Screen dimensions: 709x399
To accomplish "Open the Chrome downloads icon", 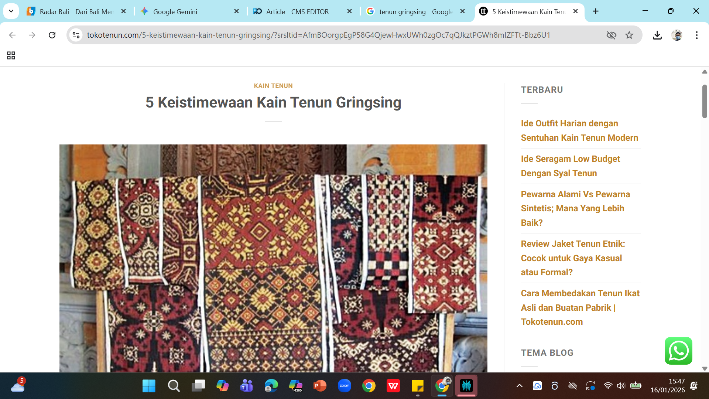I will 657,35.
